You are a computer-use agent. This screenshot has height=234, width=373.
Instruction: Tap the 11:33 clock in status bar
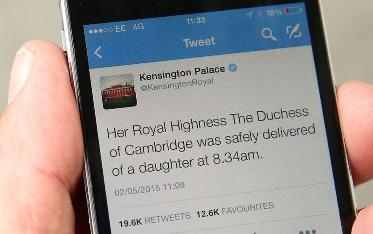point(195,21)
